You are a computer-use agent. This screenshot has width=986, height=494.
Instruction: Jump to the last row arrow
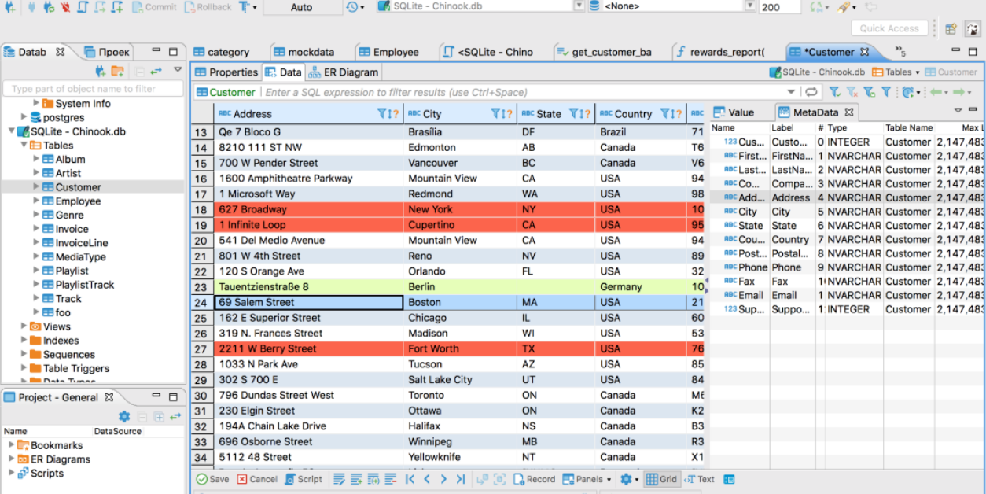coord(461,479)
